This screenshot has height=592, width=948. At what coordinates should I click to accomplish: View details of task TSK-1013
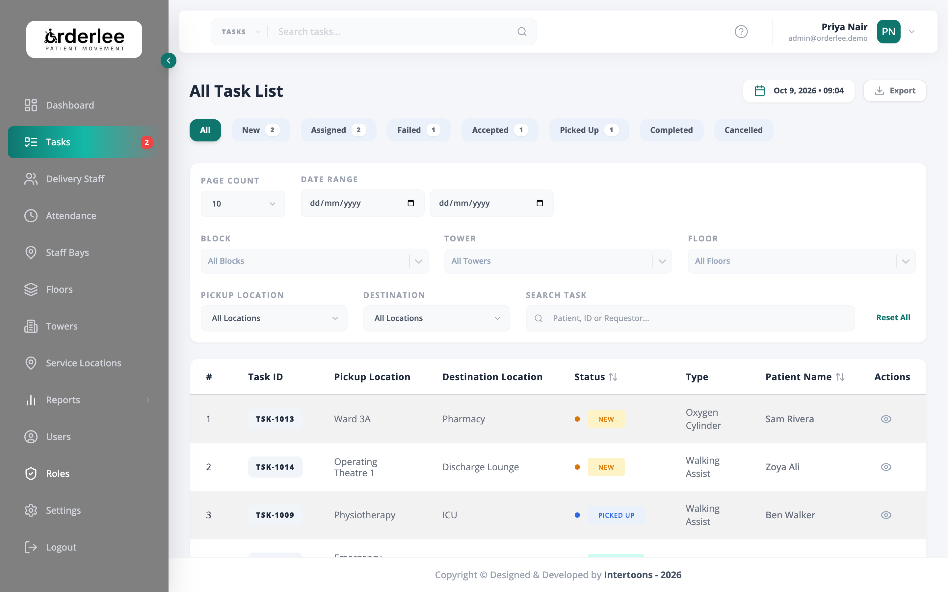coord(886,419)
